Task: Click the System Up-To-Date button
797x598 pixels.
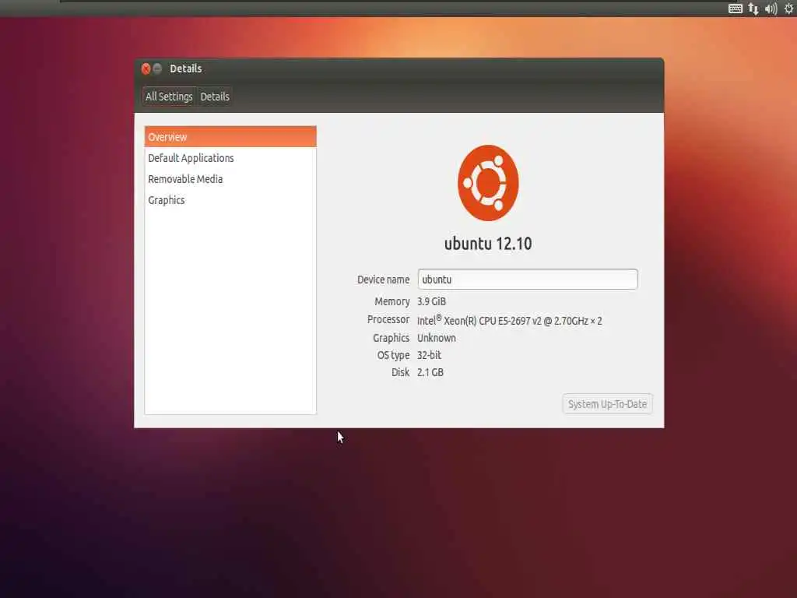Action: click(x=607, y=404)
